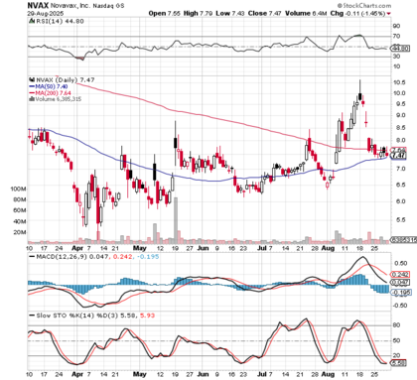This screenshot has height=380, width=417.
Task: Click the 100M volume axis label
Action: (x=18, y=190)
